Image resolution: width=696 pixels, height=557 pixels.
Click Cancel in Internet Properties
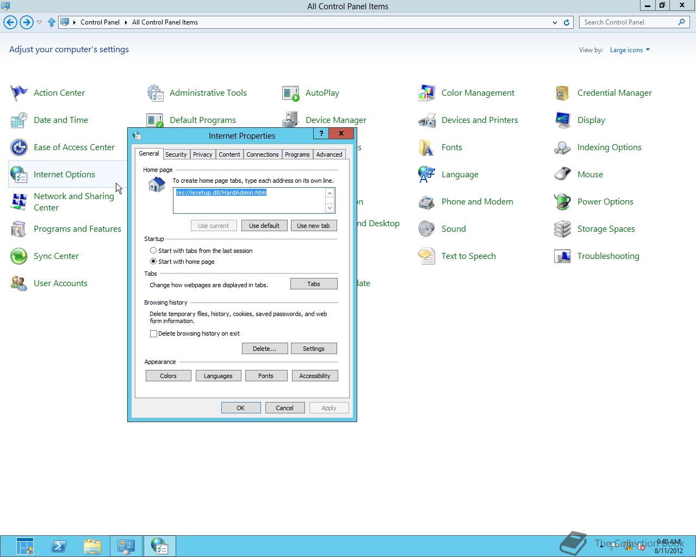[285, 408]
